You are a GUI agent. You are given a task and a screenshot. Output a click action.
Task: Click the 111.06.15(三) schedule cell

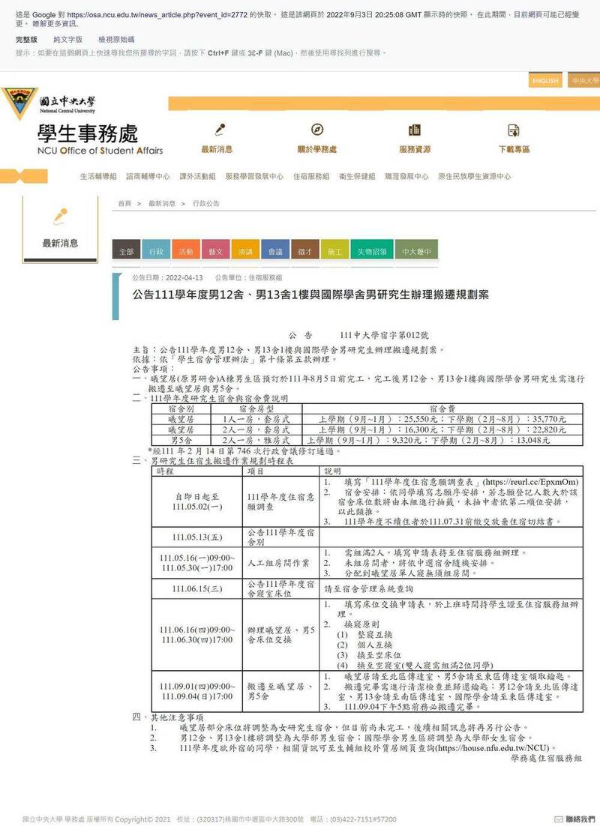[x=197, y=589]
